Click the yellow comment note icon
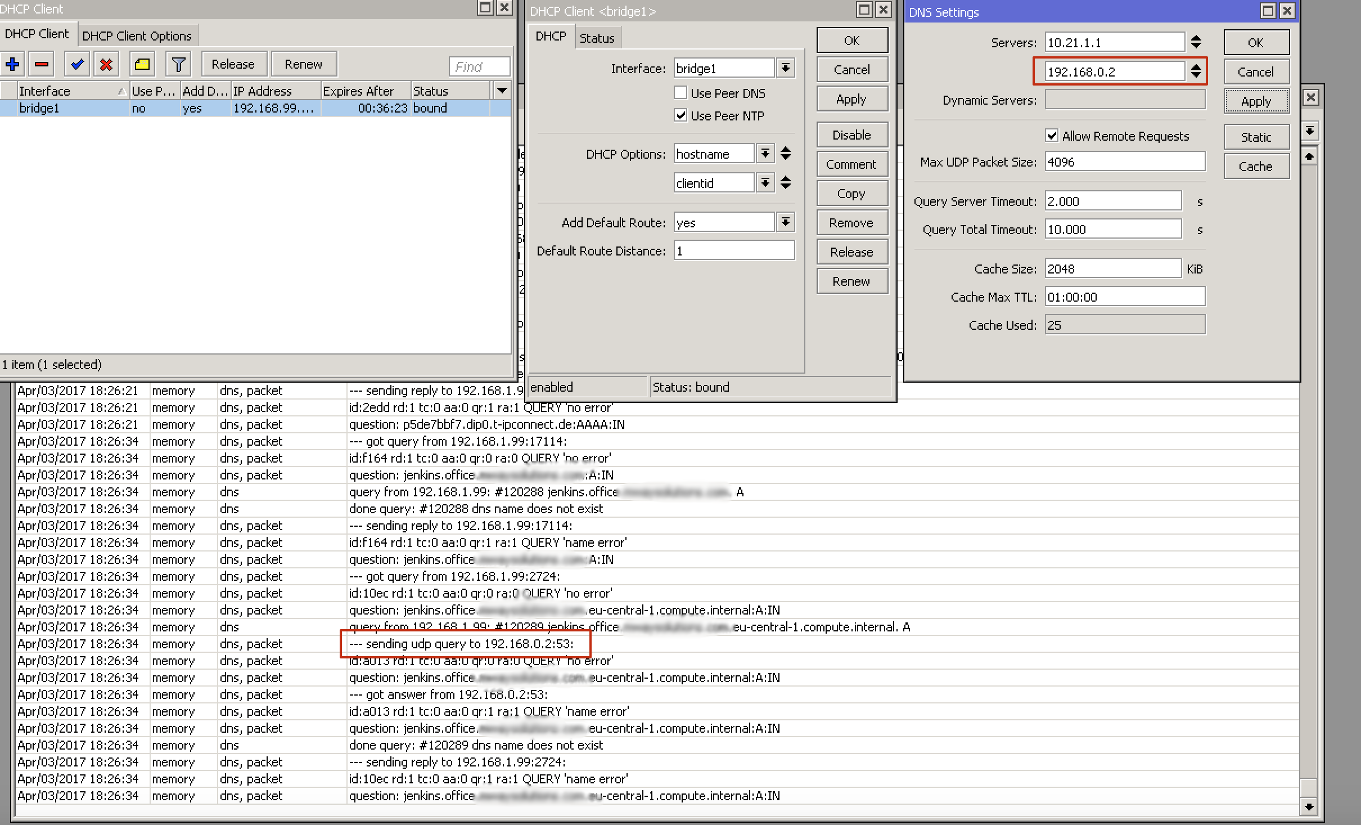 click(142, 64)
